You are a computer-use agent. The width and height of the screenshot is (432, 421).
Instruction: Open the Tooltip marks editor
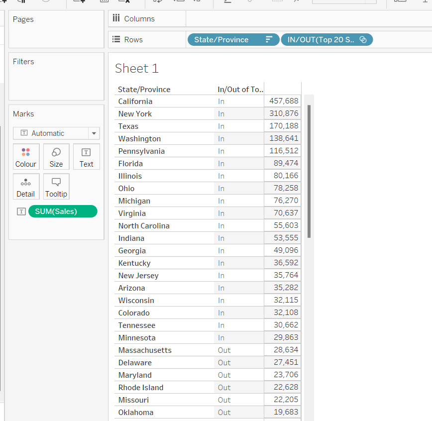(x=56, y=187)
